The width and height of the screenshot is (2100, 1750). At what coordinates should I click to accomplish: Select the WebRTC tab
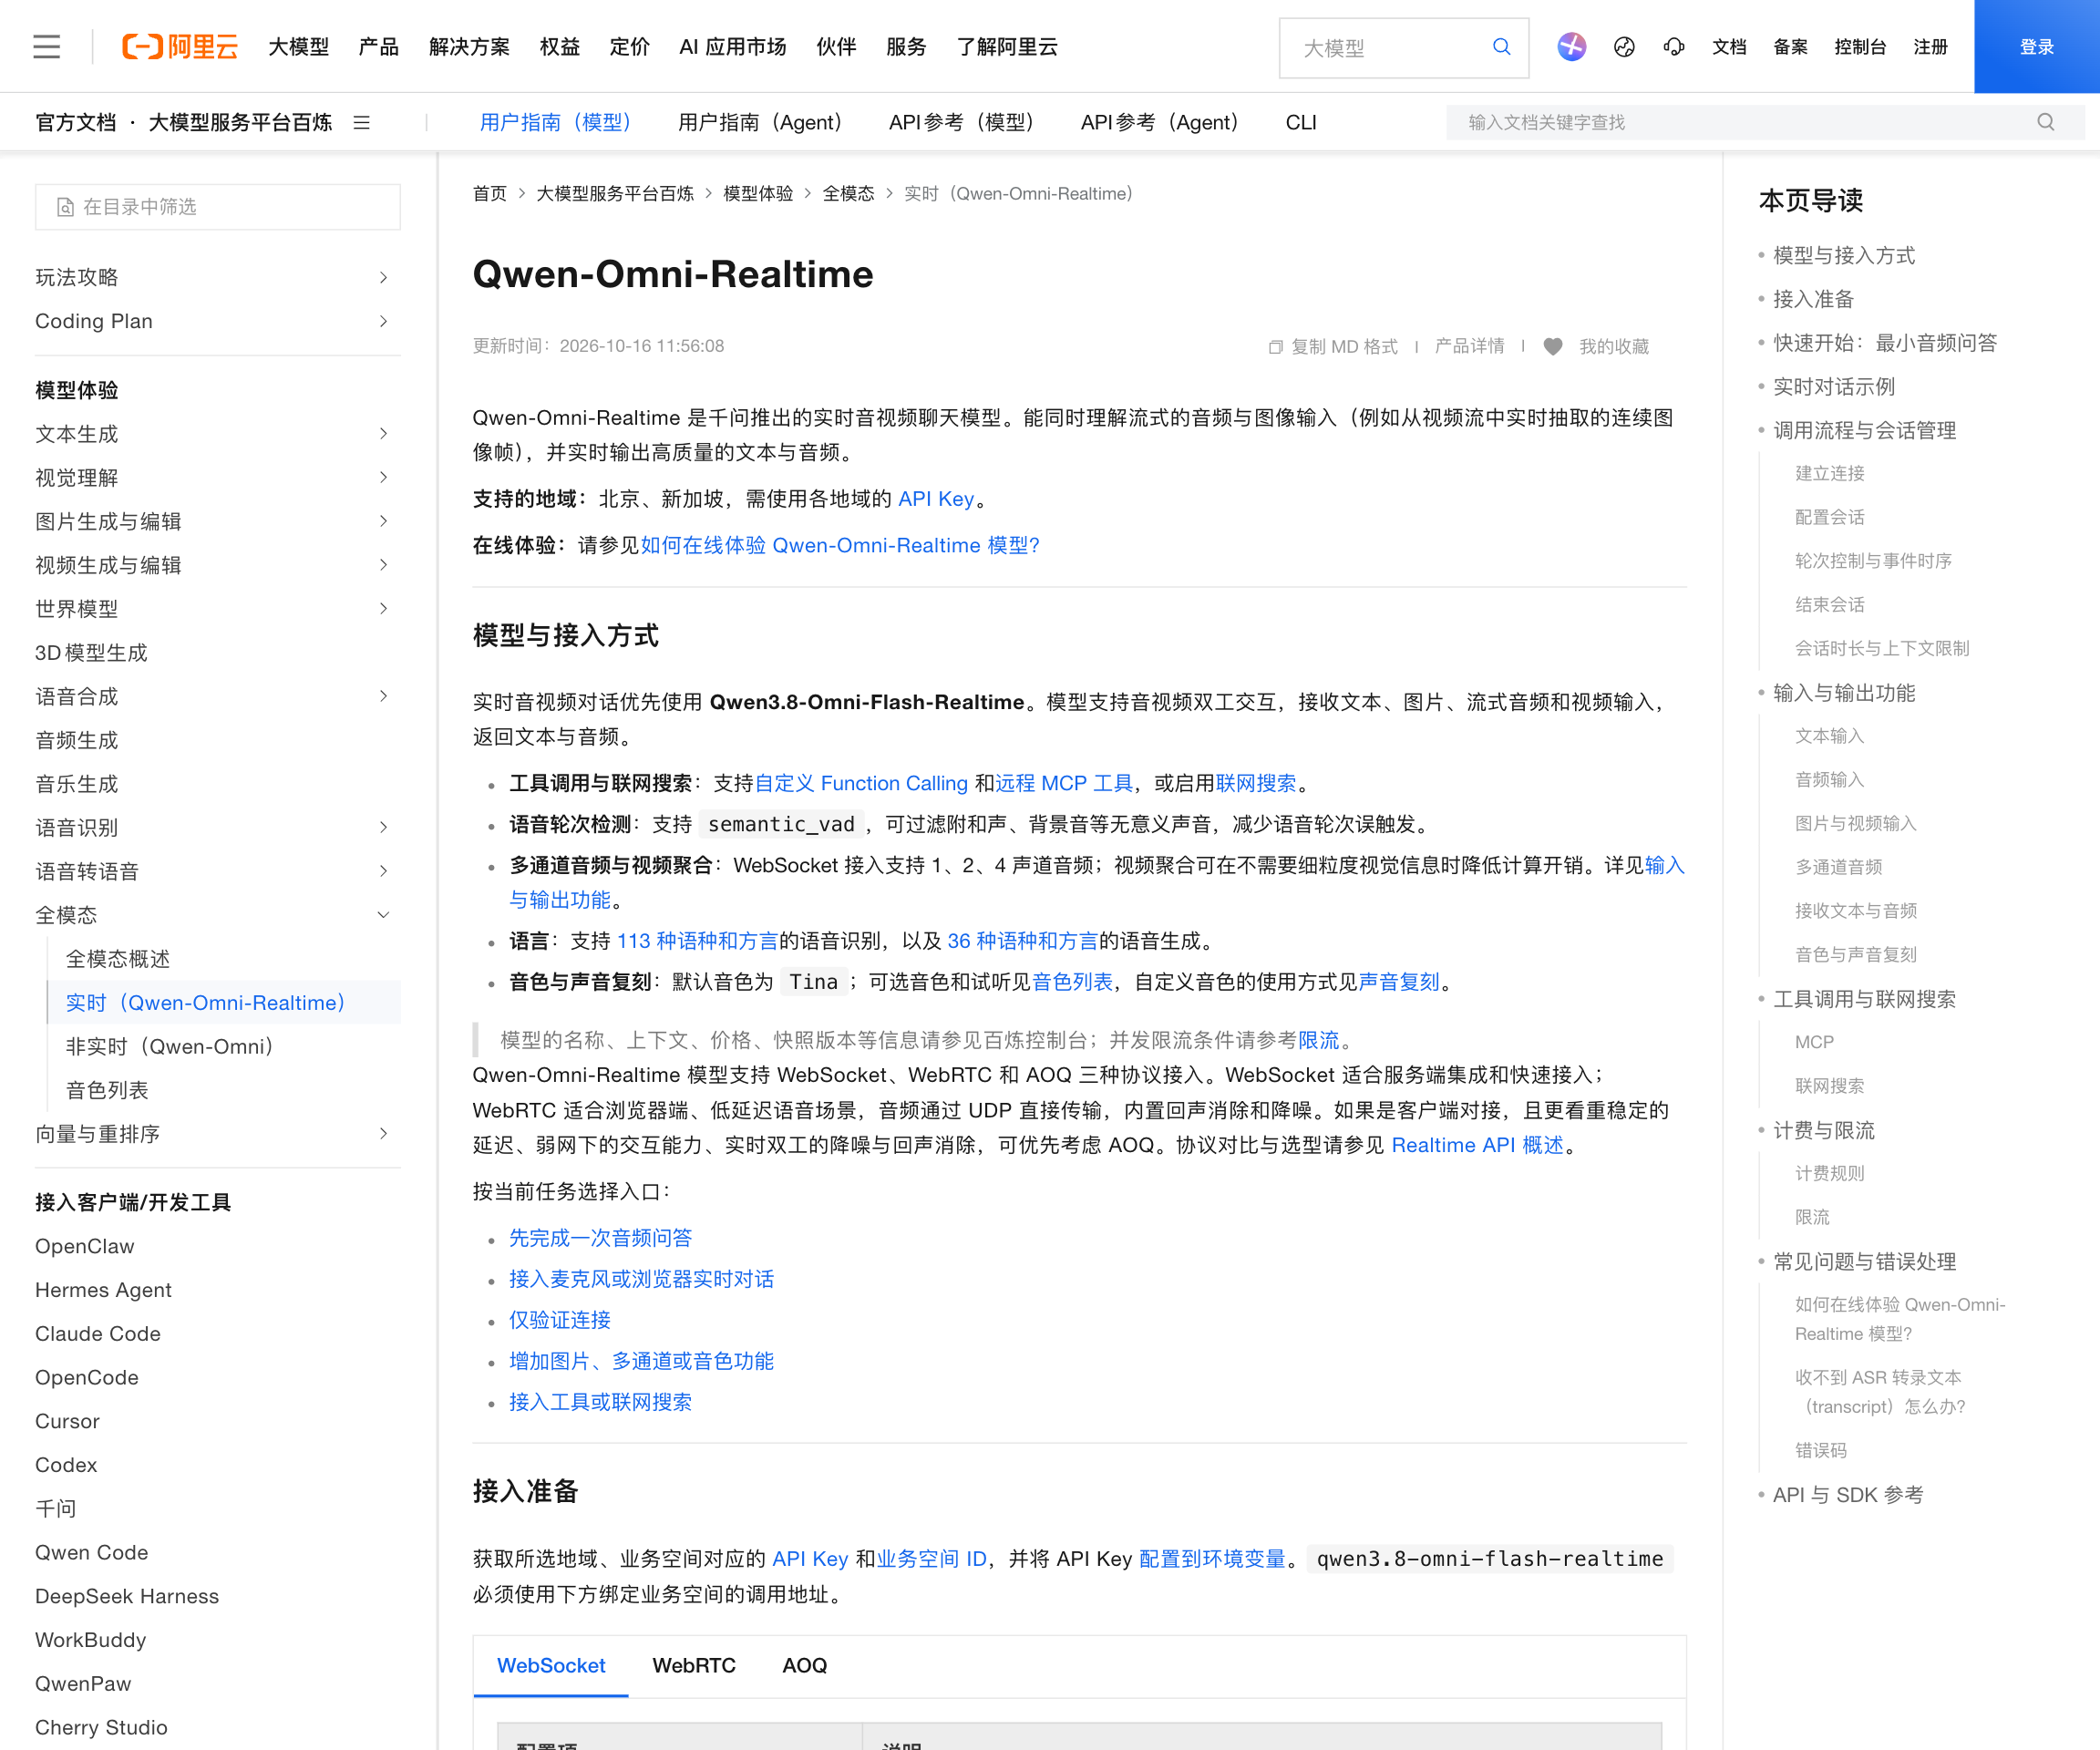[693, 1665]
